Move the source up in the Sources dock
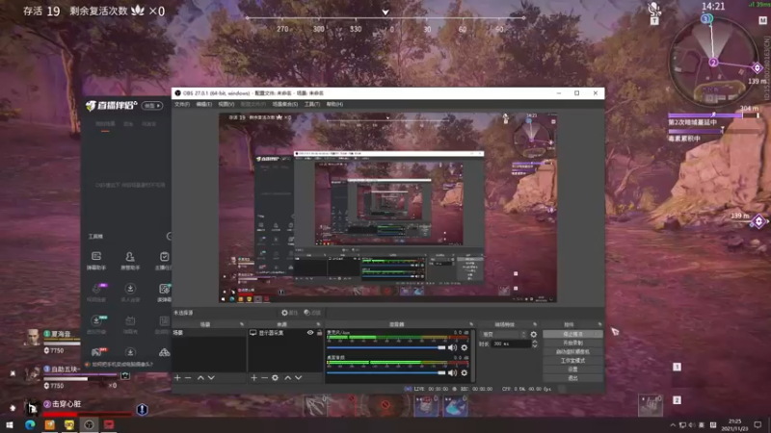771x433 pixels. click(287, 377)
